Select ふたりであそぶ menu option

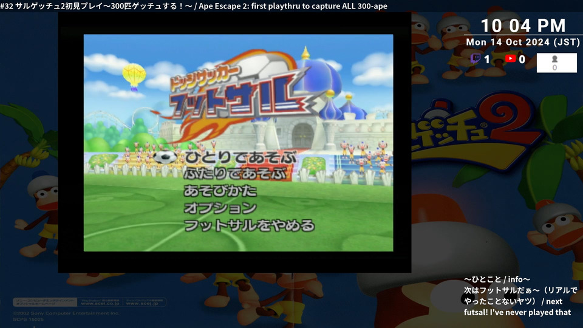coord(236,174)
